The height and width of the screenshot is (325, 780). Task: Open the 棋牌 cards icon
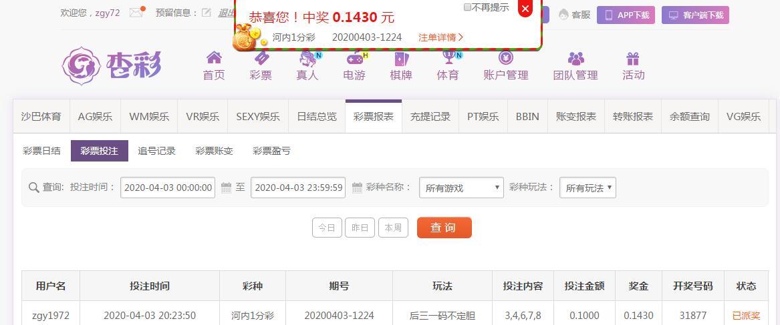401,58
